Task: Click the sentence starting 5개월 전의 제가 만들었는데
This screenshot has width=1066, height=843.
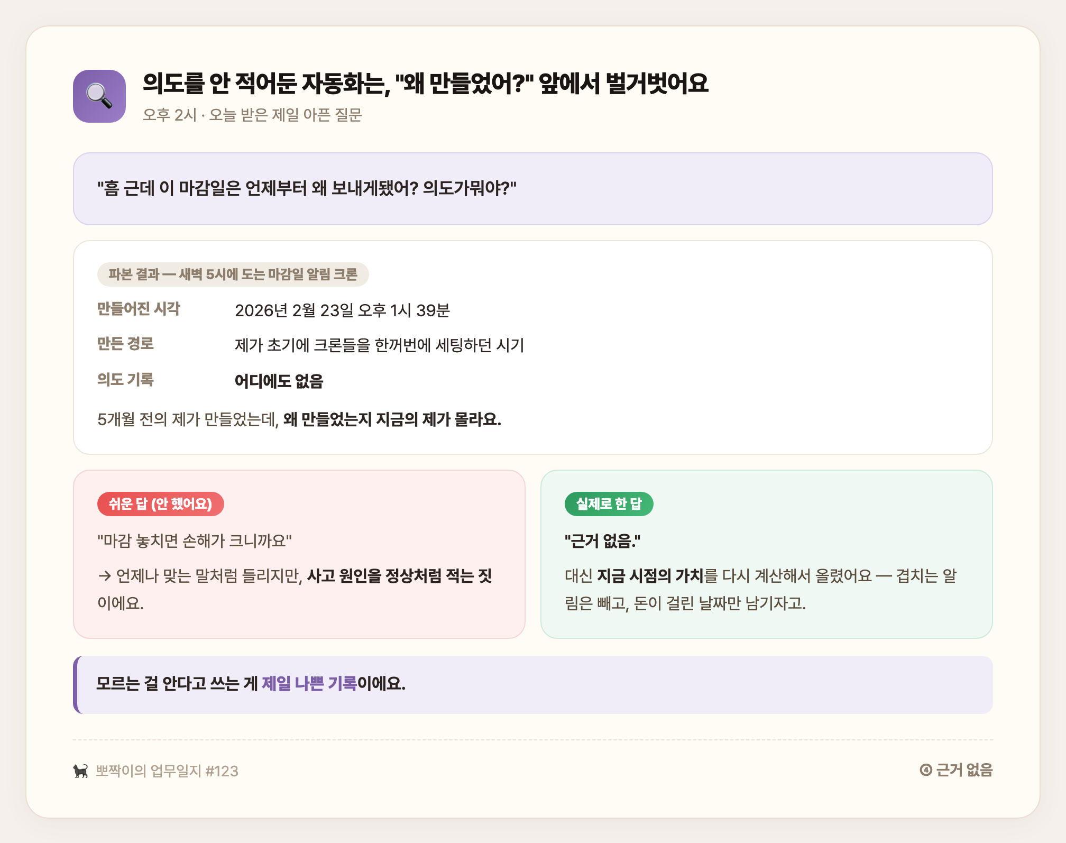Action: (x=299, y=419)
